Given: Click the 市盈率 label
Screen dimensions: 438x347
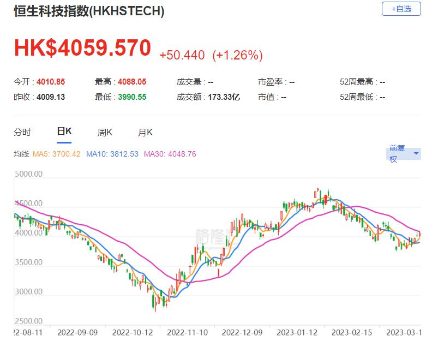Looking at the screenshot, I should (x=271, y=82).
